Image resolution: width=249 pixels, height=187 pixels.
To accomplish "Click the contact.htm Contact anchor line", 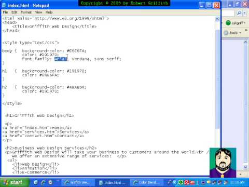I will click(x=43, y=136).
